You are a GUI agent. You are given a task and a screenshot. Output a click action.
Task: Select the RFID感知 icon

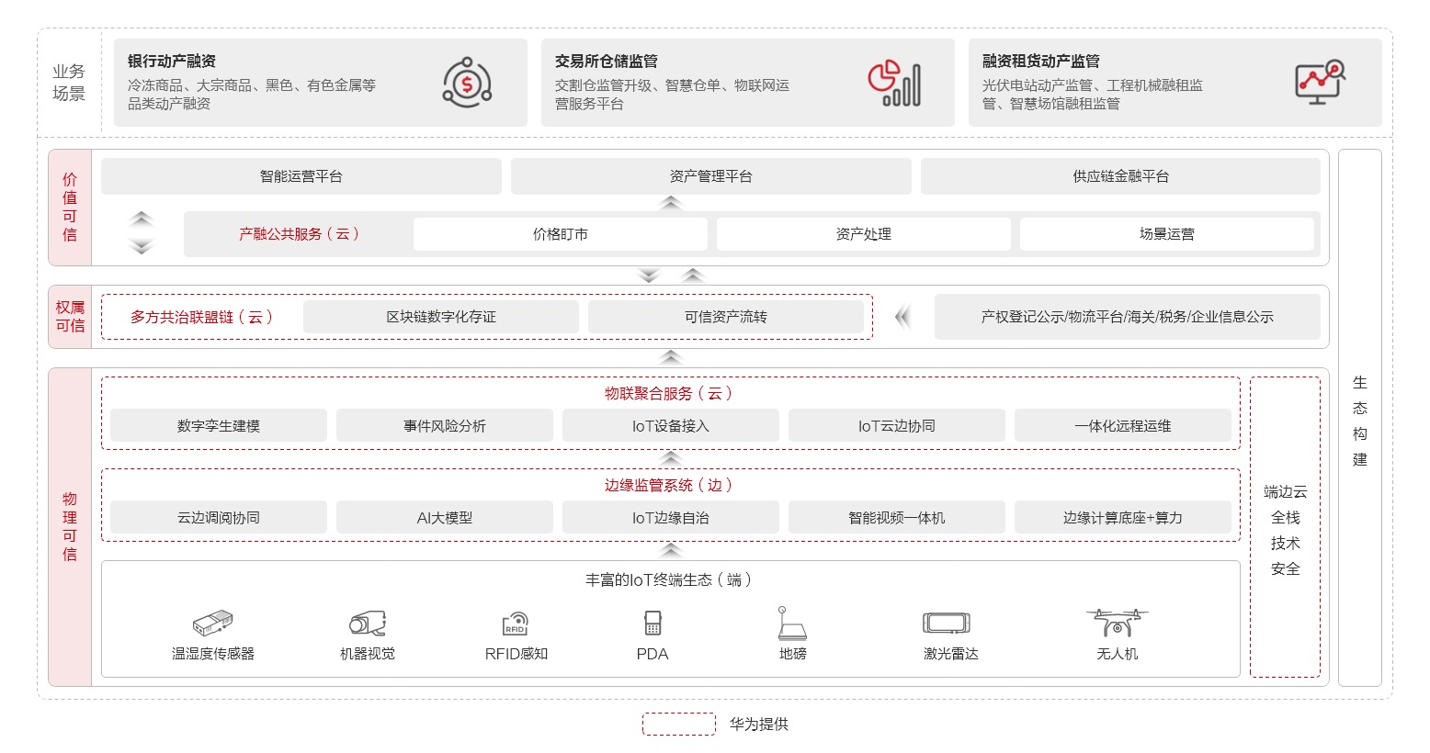click(515, 624)
